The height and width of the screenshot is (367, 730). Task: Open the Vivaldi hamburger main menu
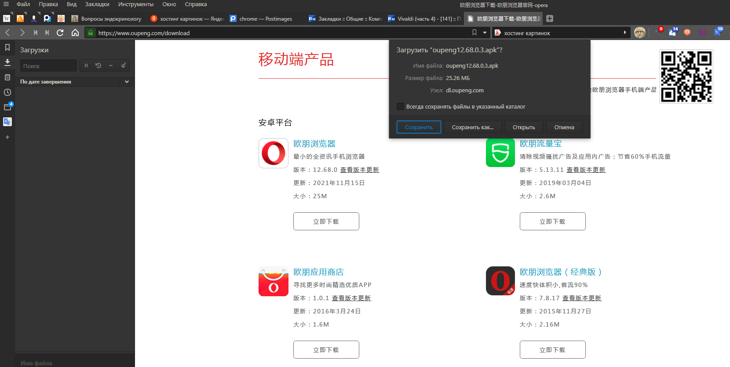(6, 4)
